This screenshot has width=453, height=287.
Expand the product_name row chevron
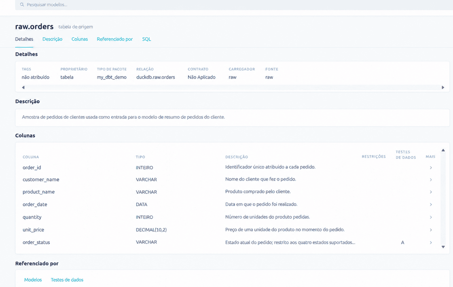click(431, 192)
